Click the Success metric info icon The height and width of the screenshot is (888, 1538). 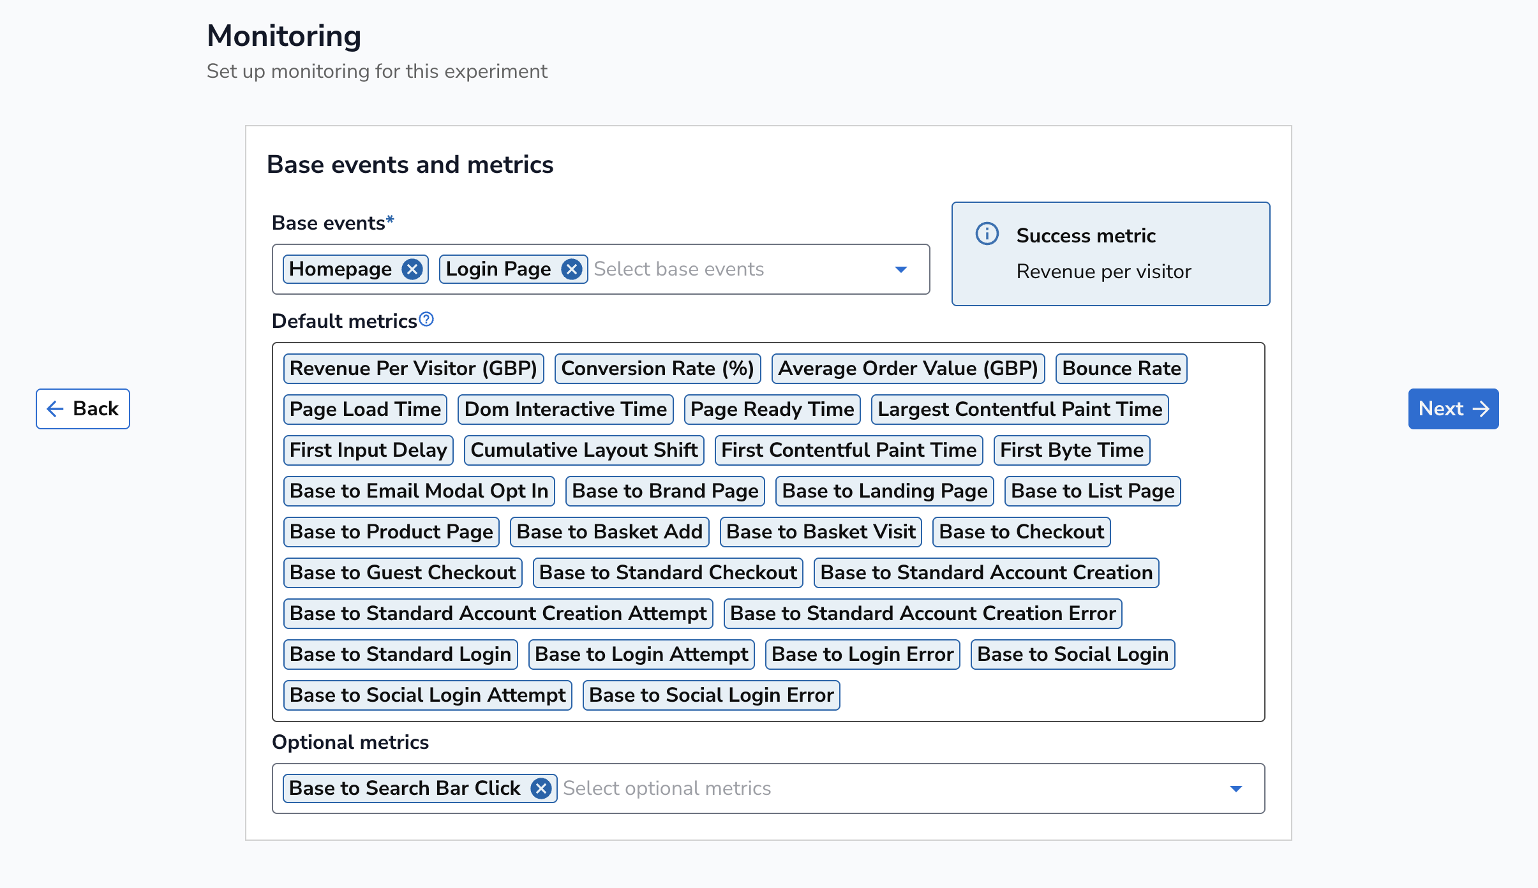point(987,234)
